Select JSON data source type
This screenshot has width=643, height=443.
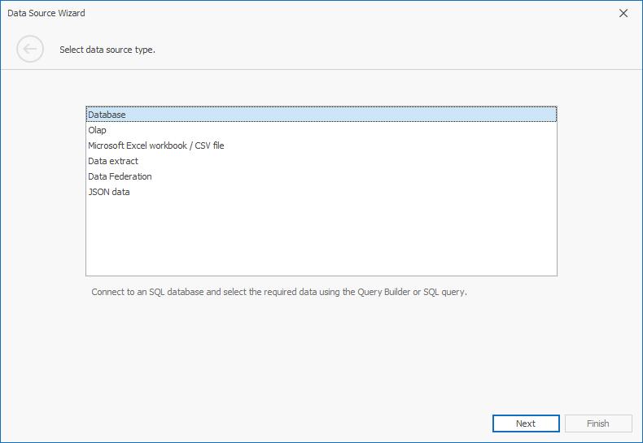321,192
